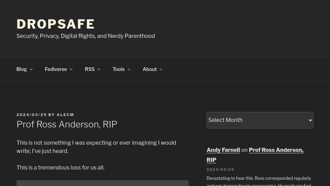Open the Select Month archive dropdown
The height and width of the screenshot is (186, 330).
click(x=260, y=120)
